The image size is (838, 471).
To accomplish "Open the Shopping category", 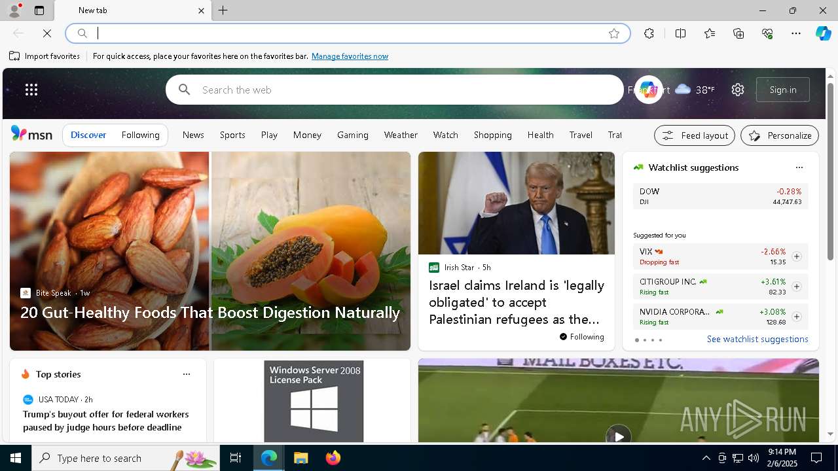I will click(x=492, y=135).
